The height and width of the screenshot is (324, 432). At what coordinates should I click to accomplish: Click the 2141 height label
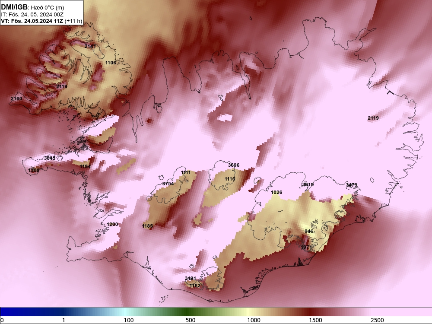pos(90,46)
